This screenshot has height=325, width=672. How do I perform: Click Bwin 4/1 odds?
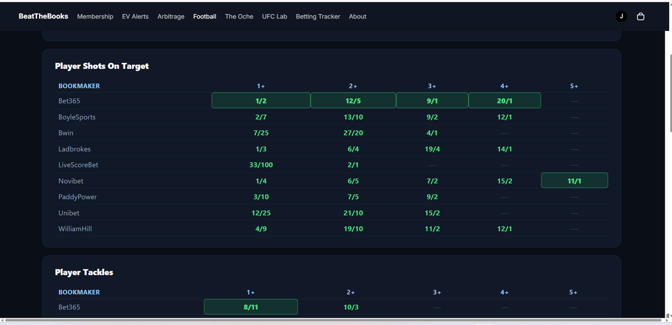432,133
